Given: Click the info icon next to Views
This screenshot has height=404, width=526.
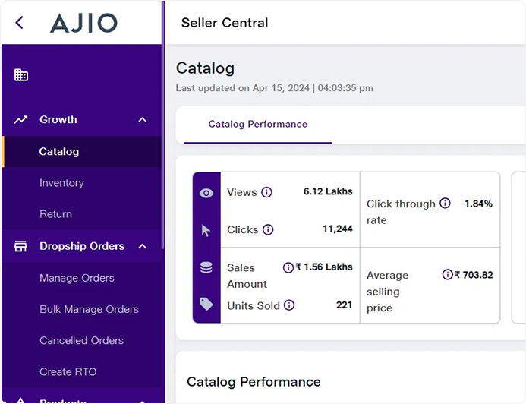Looking at the screenshot, I should (x=266, y=192).
